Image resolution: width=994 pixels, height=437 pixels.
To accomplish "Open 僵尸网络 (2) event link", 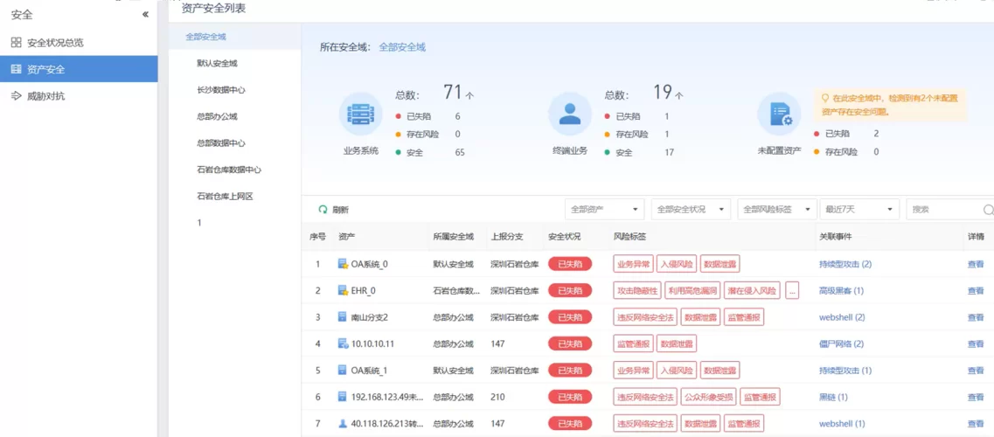I will pyautogui.click(x=841, y=343).
